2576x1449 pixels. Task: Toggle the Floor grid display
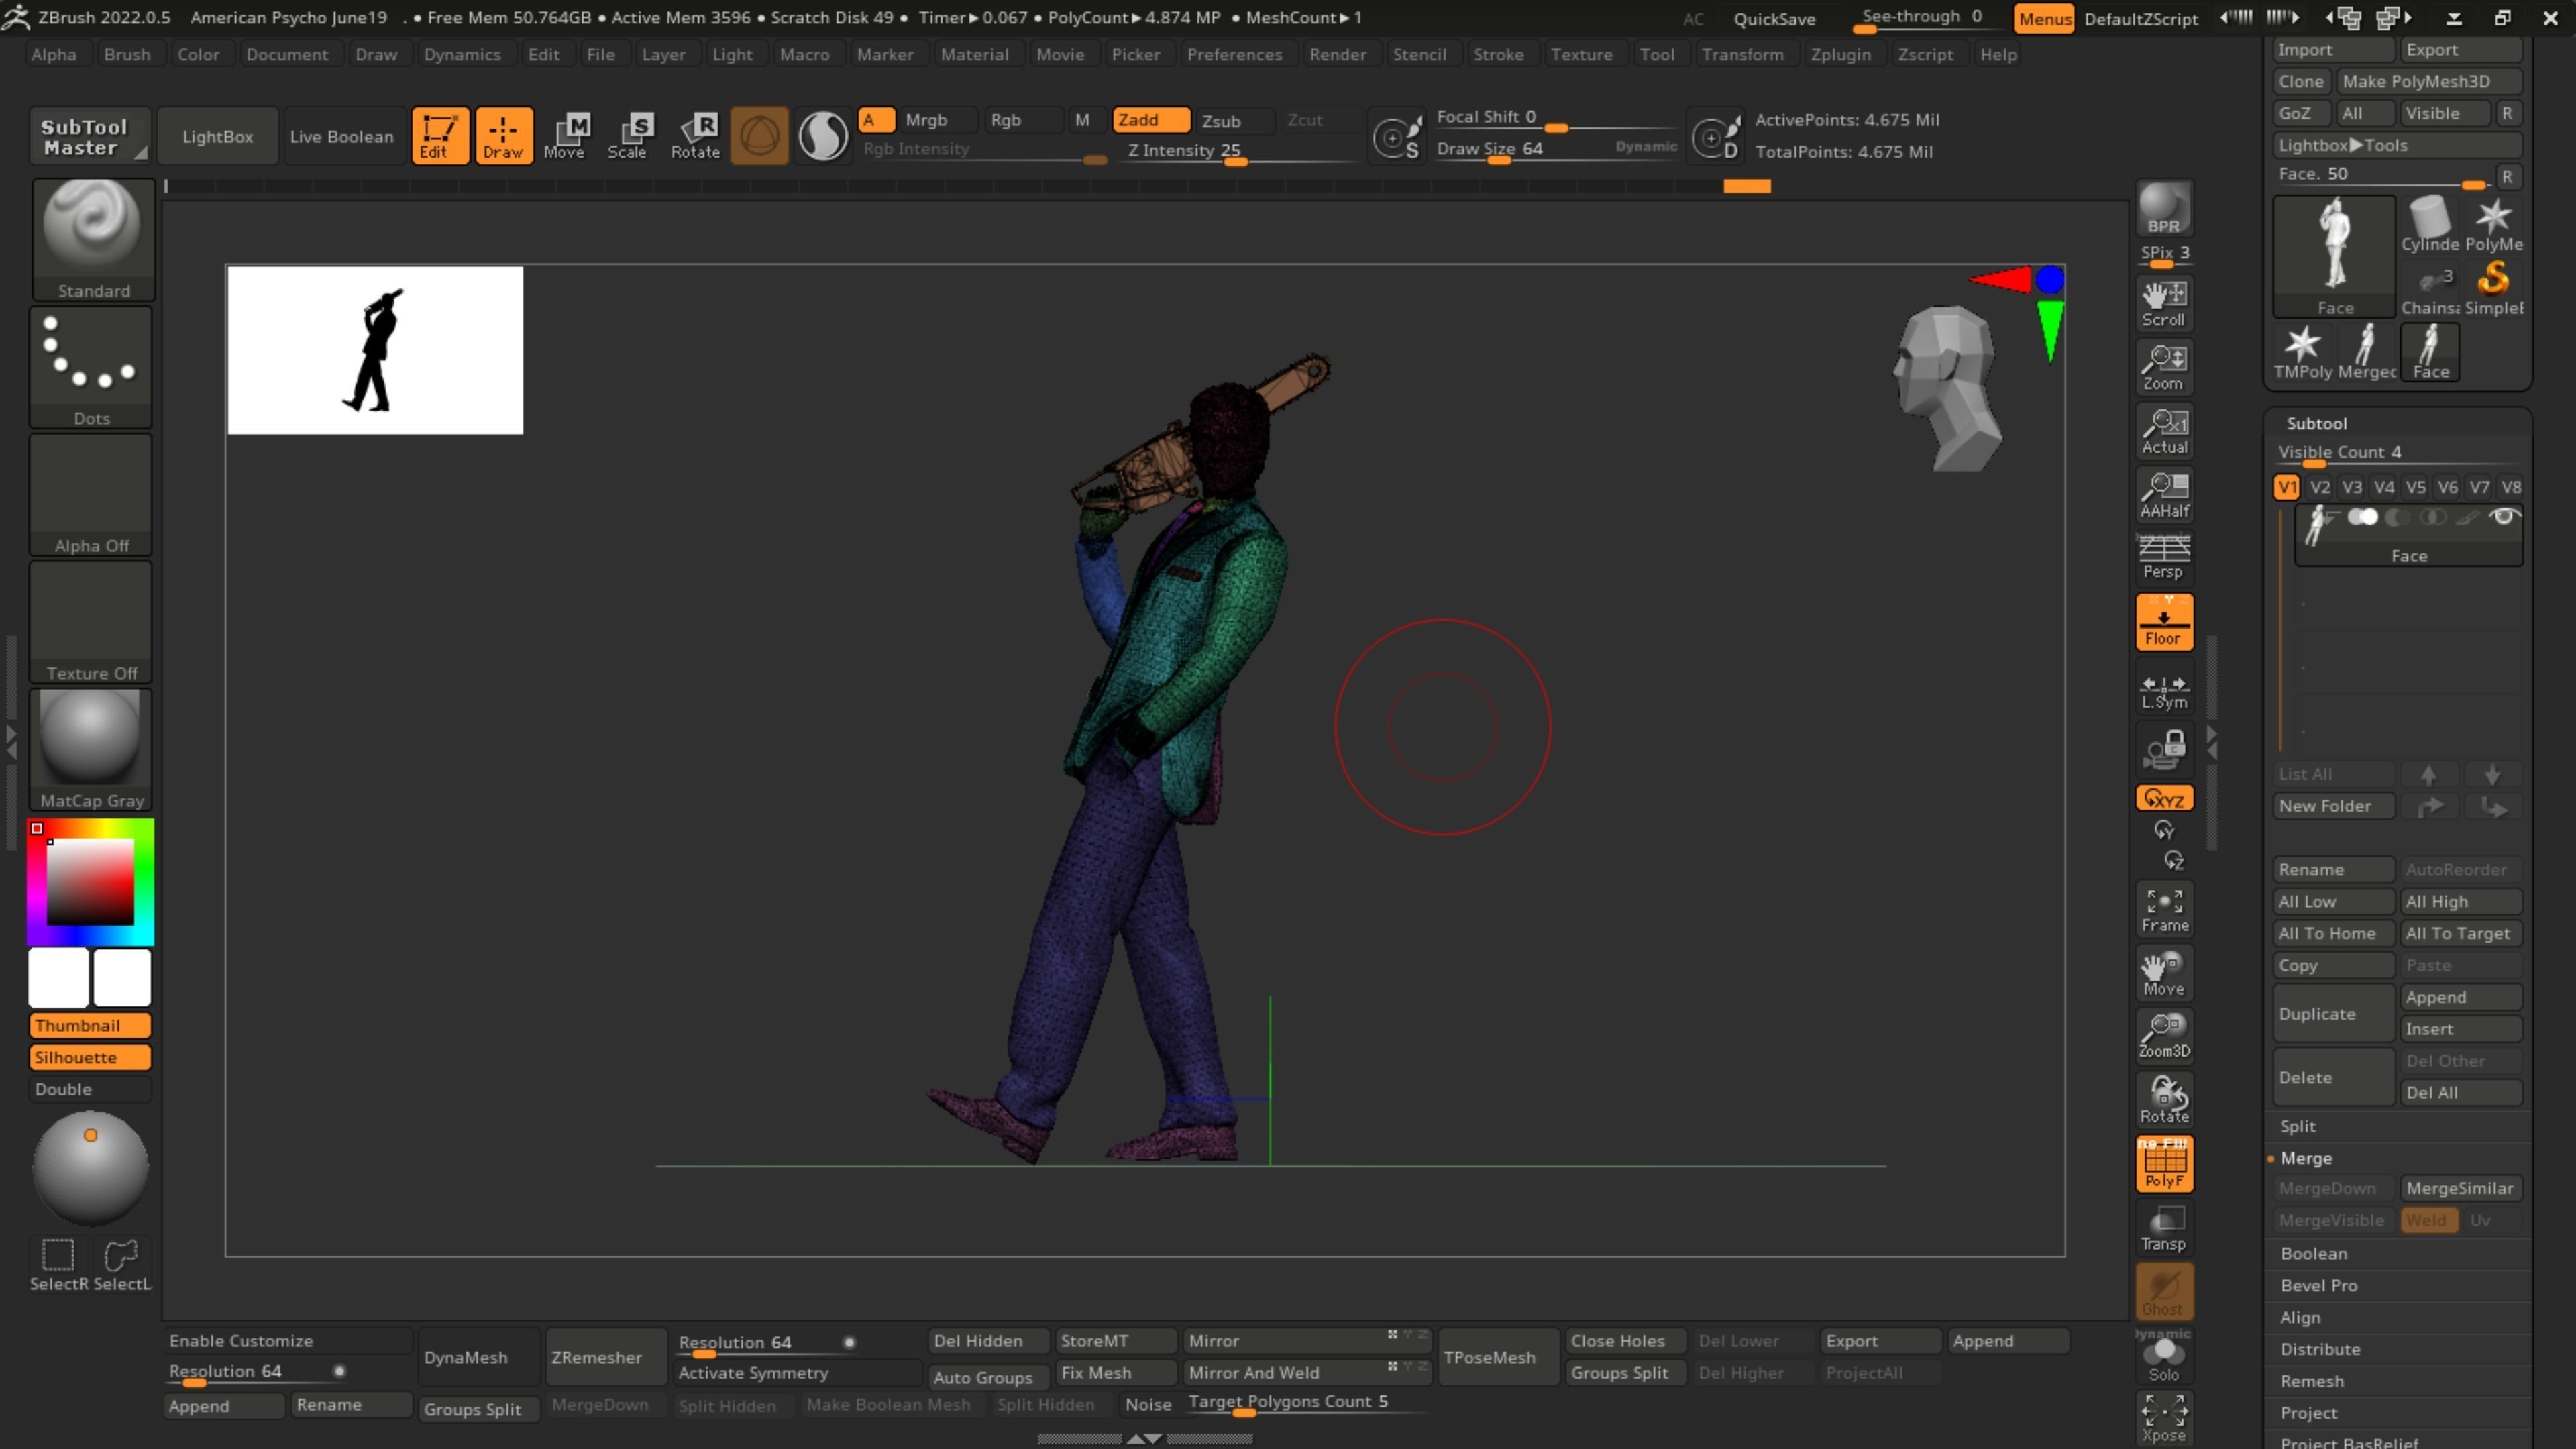click(2164, 622)
